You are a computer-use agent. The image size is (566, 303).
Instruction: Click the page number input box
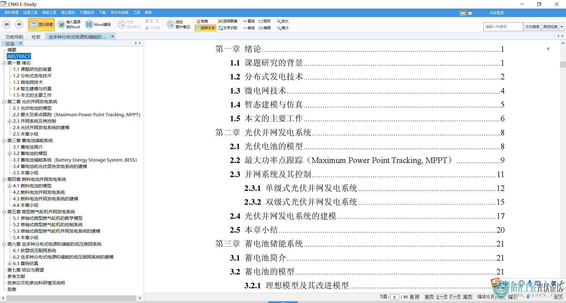pos(395,297)
